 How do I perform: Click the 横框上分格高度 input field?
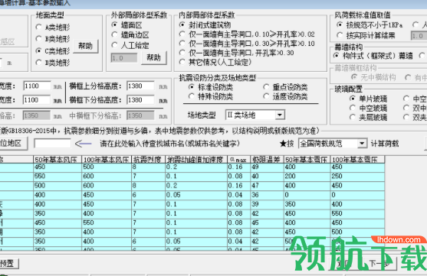(140, 86)
